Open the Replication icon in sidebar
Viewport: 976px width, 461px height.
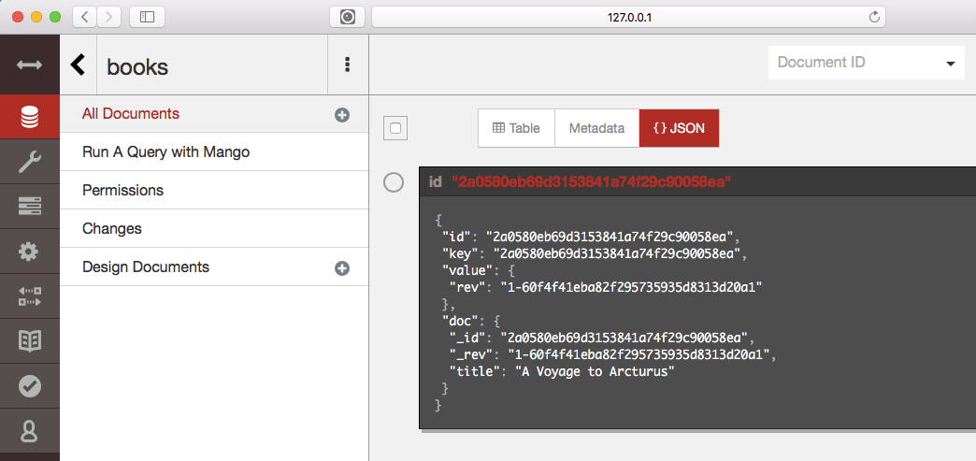(29, 296)
